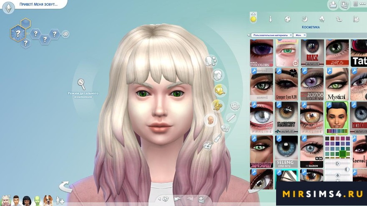The image size is (367, 206).
Task: Choose the Praline blue eye thumbnail
Action: (x=261, y=118)
